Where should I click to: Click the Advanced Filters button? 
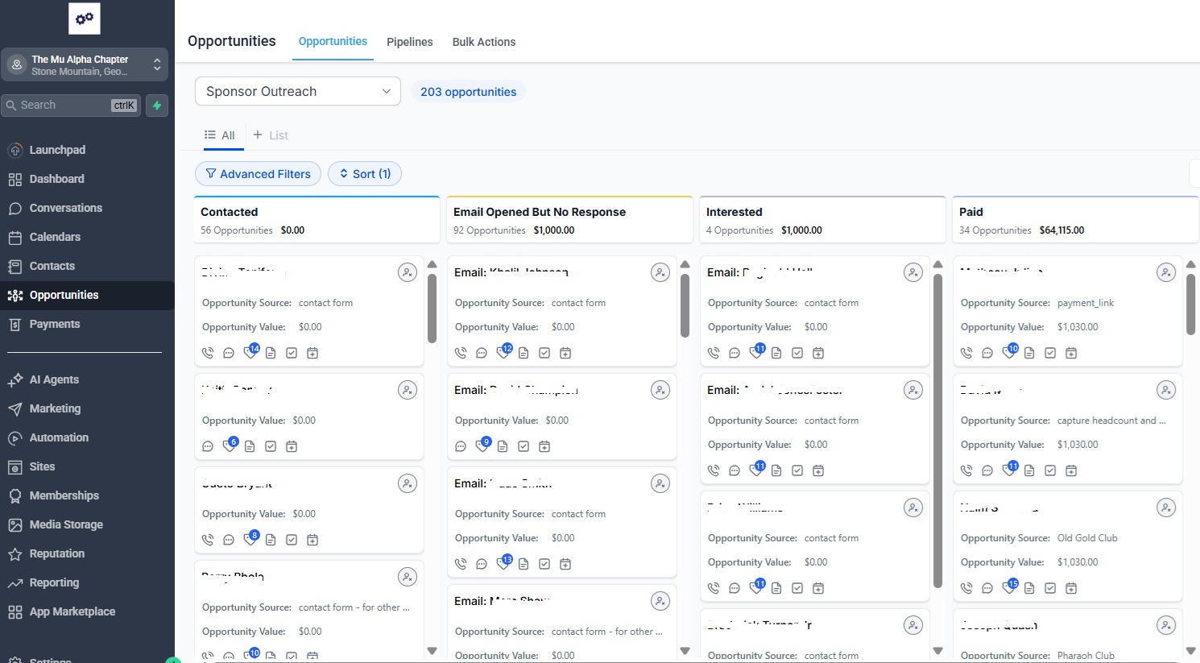click(258, 174)
